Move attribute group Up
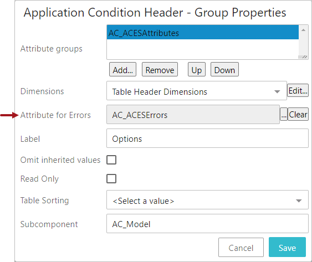The image size is (312, 262). (x=197, y=69)
